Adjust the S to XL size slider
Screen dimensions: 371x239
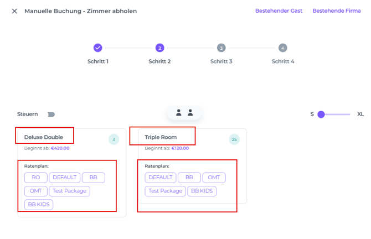coord(322,115)
